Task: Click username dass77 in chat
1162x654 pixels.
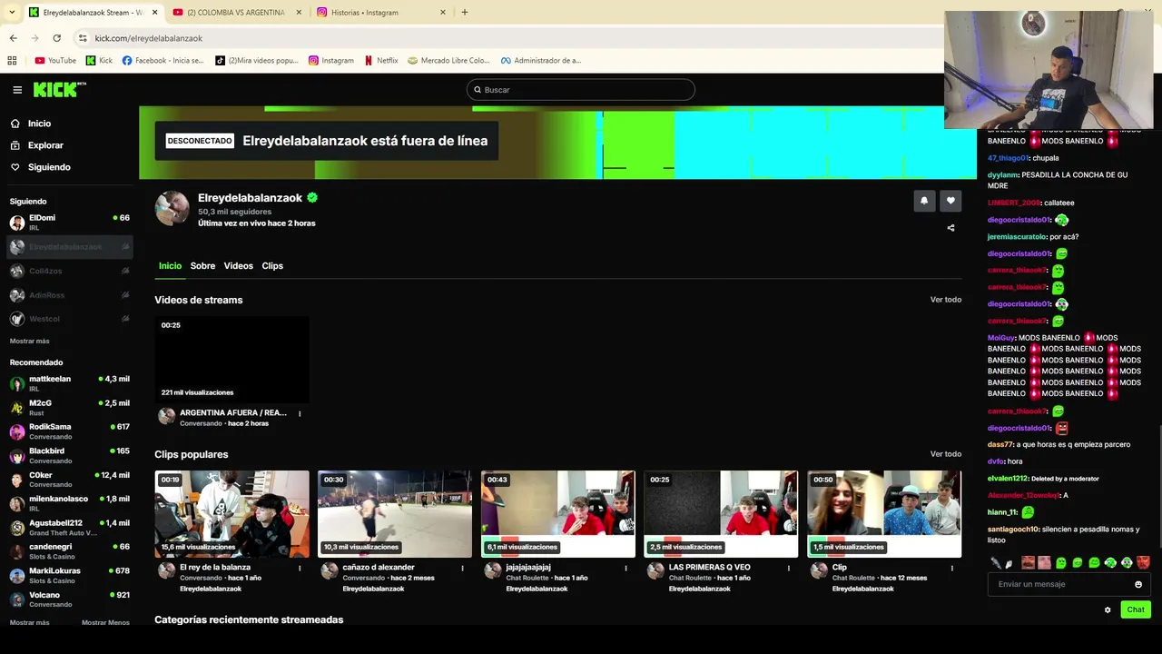Action: pyautogui.click(x=1000, y=445)
